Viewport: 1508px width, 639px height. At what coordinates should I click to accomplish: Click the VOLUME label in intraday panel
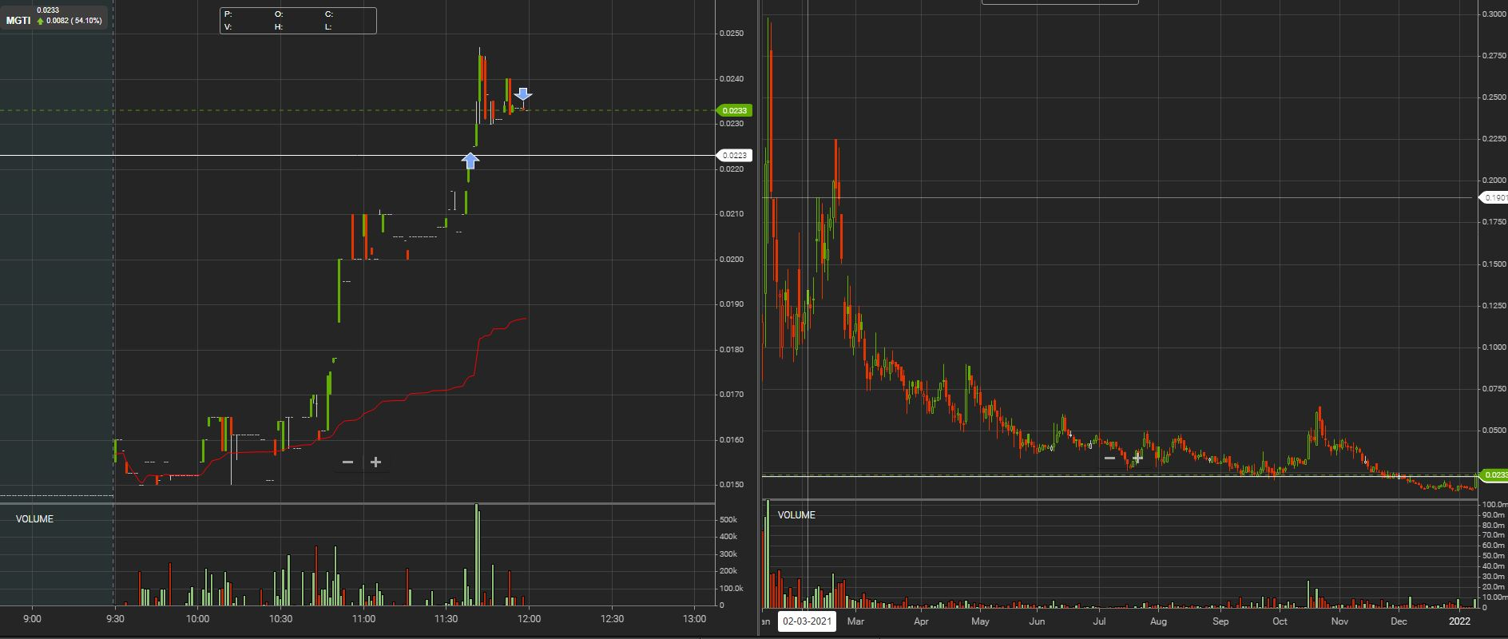[x=34, y=519]
